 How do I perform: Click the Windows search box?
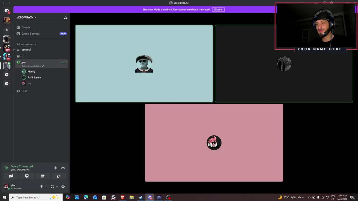point(36,197)
